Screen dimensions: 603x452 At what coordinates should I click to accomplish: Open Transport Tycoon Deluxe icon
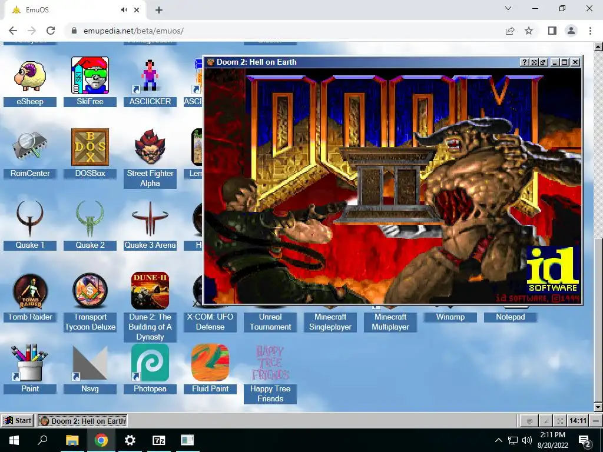pos(90,291)
